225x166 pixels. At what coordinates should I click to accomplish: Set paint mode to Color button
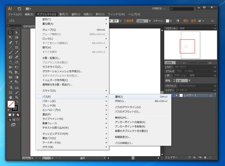[x=10, y=115]
